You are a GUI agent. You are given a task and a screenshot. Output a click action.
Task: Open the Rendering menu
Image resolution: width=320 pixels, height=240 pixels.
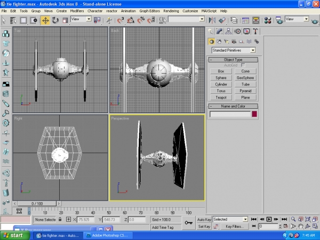point(171,11)
